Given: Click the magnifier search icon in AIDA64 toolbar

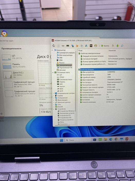Looking at the screenshot, I should (x=122, y=46).
